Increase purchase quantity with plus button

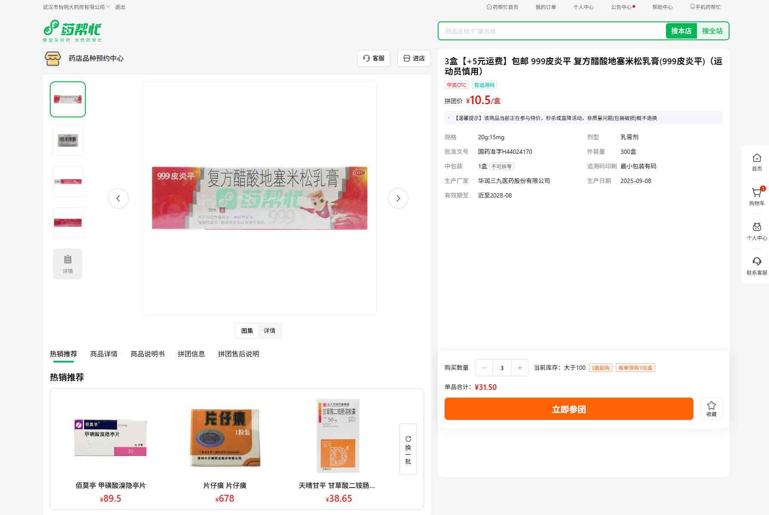click(520, 368)
